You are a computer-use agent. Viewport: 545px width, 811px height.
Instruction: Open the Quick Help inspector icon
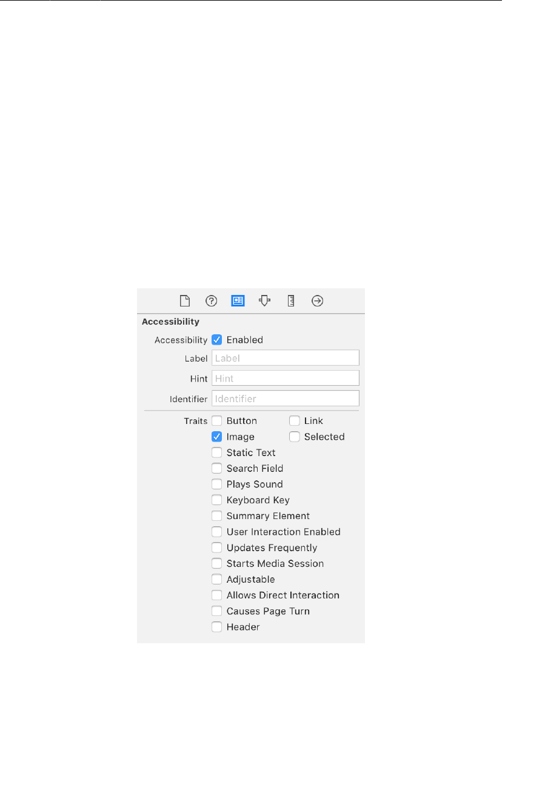212,300
